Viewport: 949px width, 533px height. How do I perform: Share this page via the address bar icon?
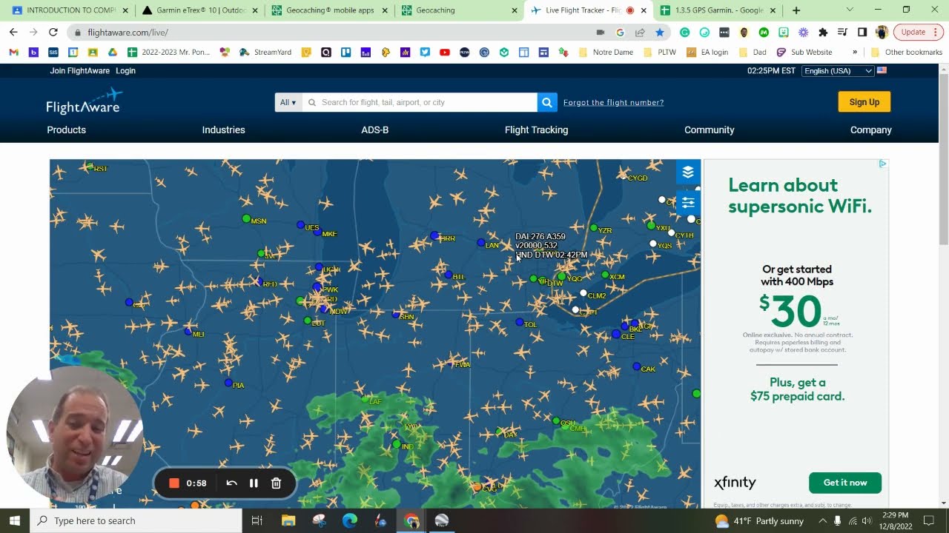(x=640, y=33)
